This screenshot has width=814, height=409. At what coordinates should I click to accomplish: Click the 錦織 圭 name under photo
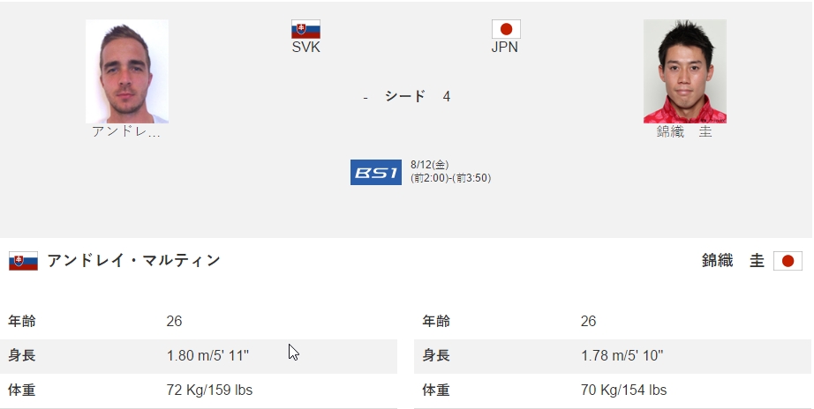684,131
